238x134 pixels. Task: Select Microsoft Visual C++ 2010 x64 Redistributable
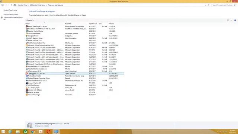click(74, 55)
